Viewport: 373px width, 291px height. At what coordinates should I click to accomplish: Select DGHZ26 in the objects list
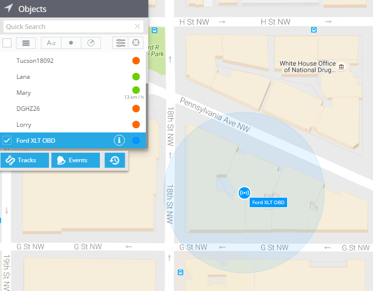click(x=73, y=109)
